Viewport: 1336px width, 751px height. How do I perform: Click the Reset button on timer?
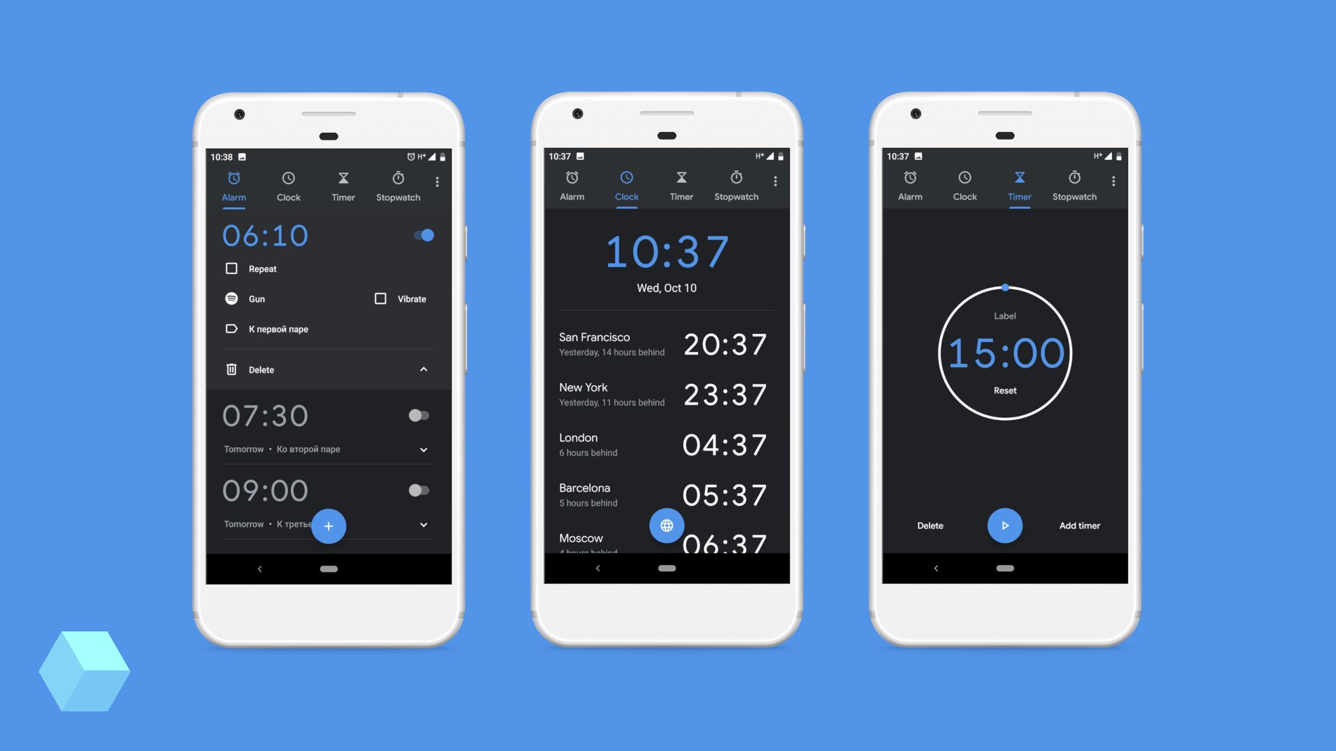(x=1004, y=389)
